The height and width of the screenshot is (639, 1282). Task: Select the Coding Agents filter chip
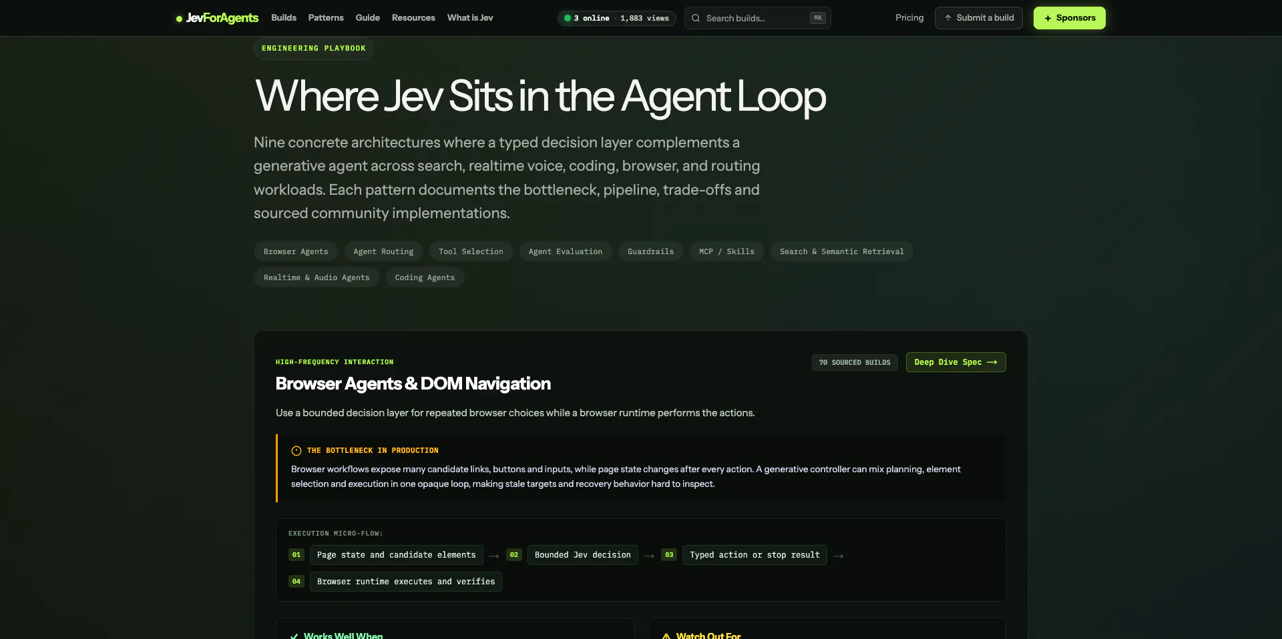[425, 277]
